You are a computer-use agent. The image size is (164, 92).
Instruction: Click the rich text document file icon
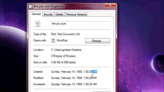click(x=37, y=24)
